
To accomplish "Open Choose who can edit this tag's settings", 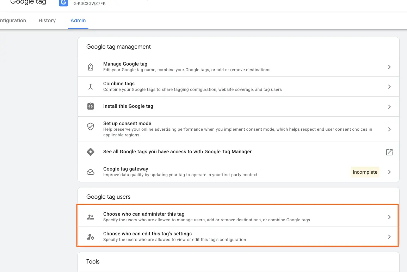I will point(147,234).
